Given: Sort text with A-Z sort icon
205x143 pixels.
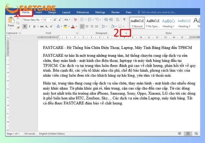Looking at the screenshot, I should pyautogui.click(x=118, y=20).
